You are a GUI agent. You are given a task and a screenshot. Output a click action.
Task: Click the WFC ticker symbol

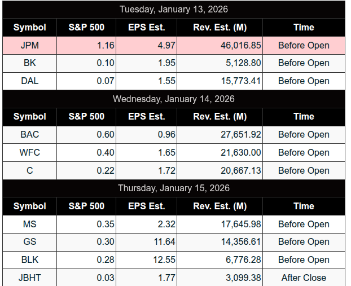coord(30,152)
